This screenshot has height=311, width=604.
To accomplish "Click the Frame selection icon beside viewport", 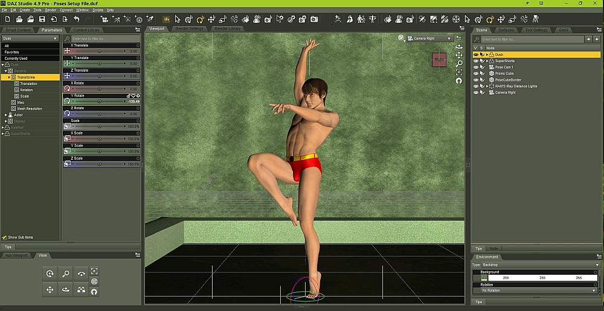I will coord(459,72).
